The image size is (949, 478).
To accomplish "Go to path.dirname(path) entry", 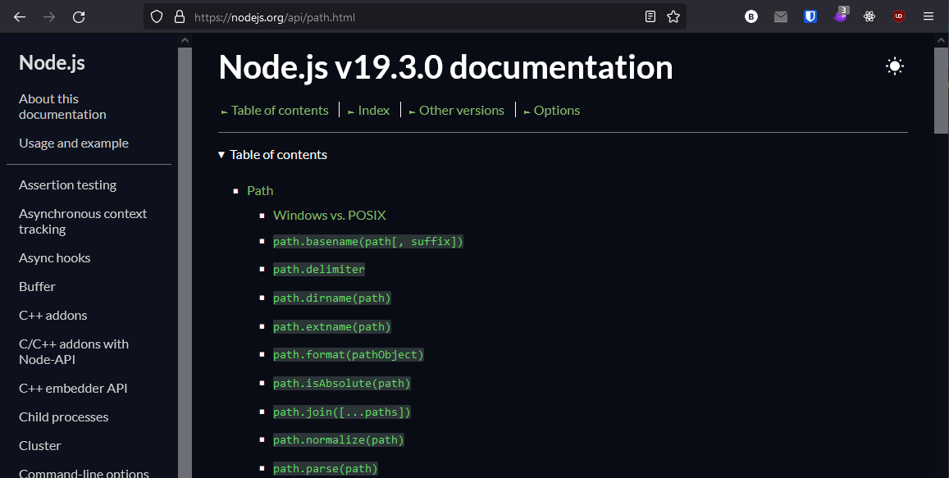I will pyautogui.click(x=332, y=298).
